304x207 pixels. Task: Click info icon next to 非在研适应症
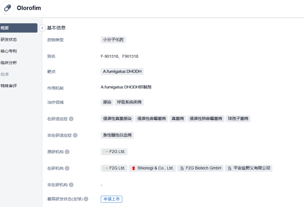tap(75, 135)
